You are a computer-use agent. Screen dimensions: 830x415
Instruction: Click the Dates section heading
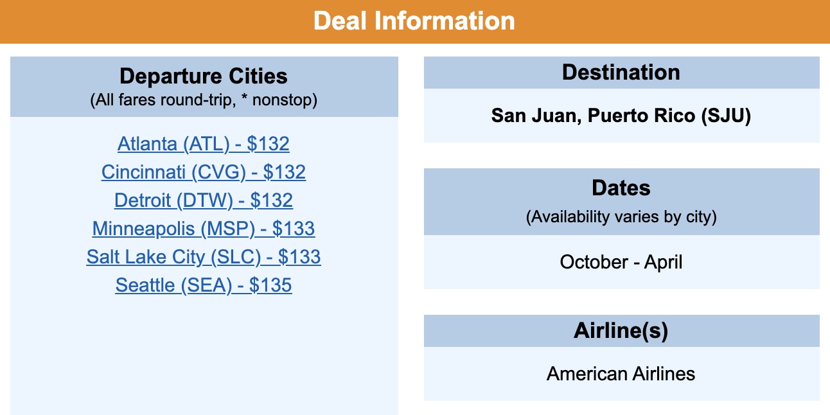point(621,188)
